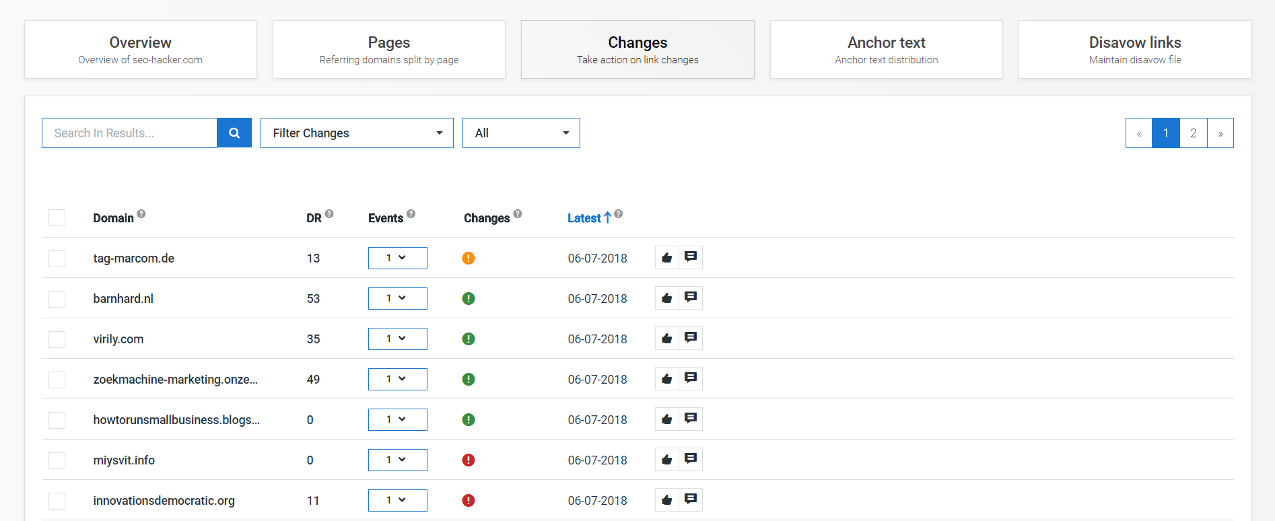Viewport: 1275px width, 521px height.
Task: Open the Disavow links tab
Action: click(1134, 50)
